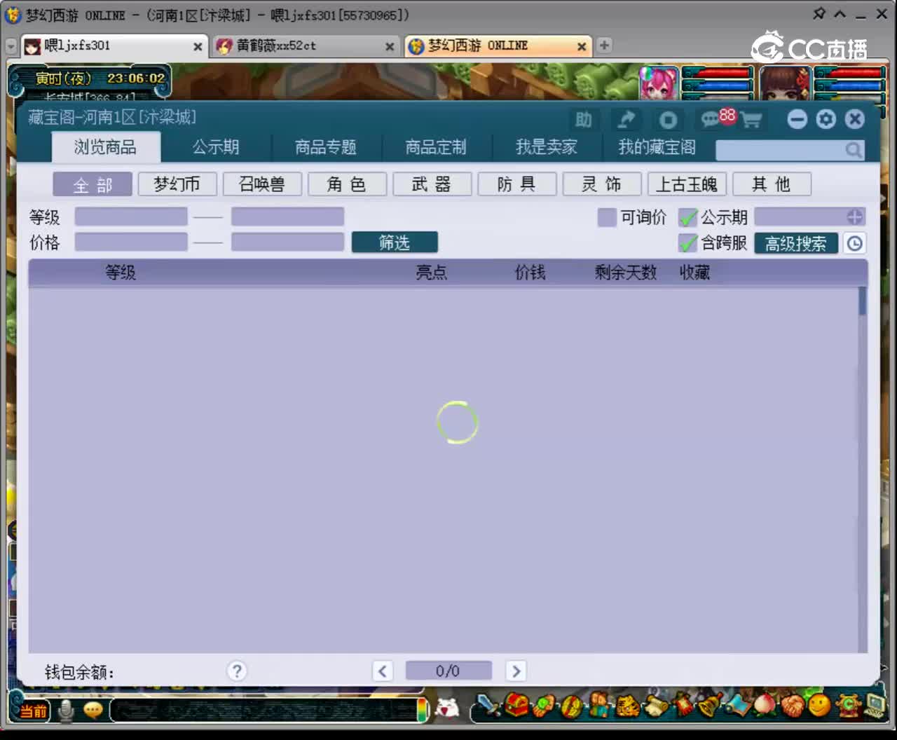Image resolution: width=897 pixels, height=740 pixels.
Task: Click the minimum 价格 input field
Action: (x=131, y=242)
